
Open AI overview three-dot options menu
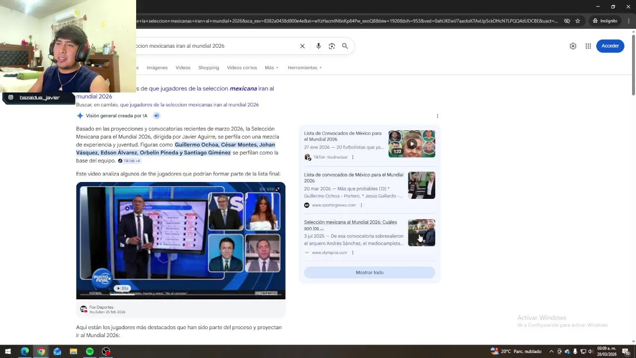point(437,116)
